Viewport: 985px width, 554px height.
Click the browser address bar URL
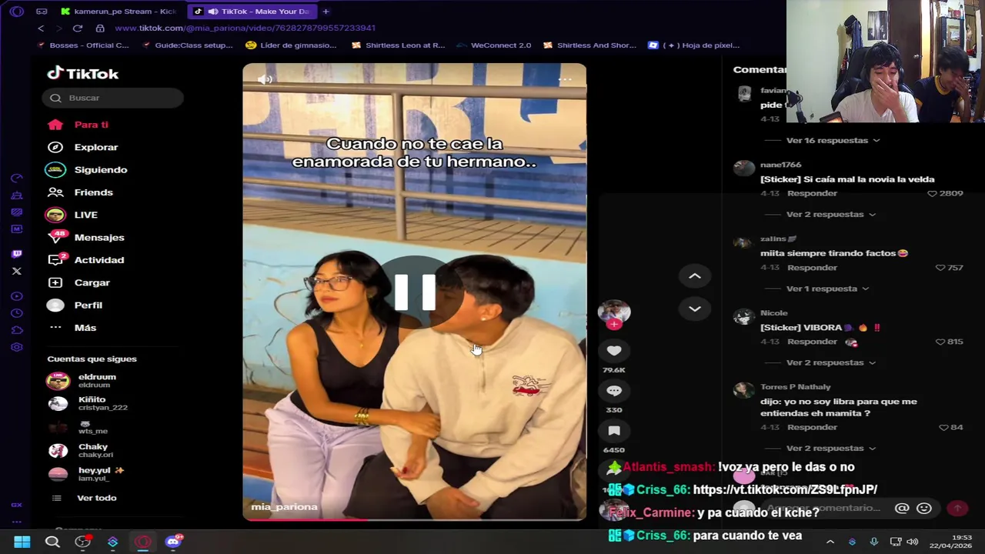tap(245, 28)
